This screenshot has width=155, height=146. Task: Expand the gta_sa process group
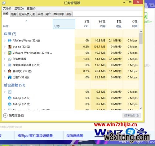tap(5, 46)
